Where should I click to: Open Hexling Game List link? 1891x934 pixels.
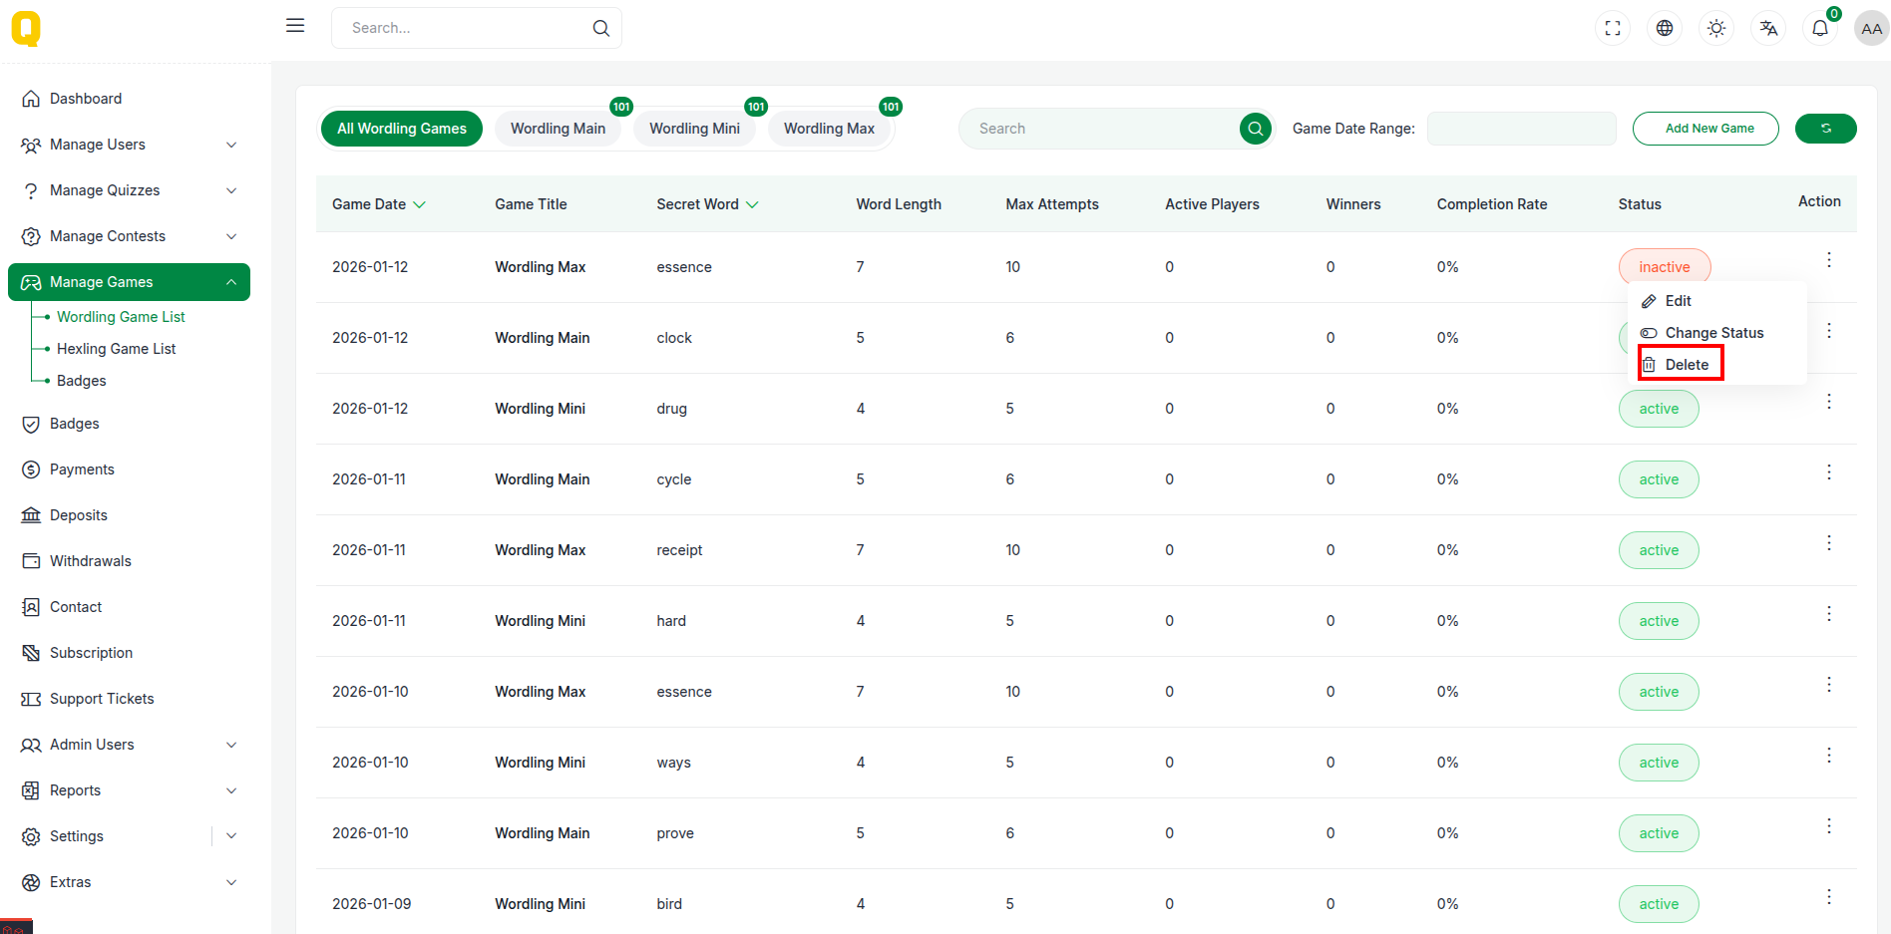(x=116, y=349)
